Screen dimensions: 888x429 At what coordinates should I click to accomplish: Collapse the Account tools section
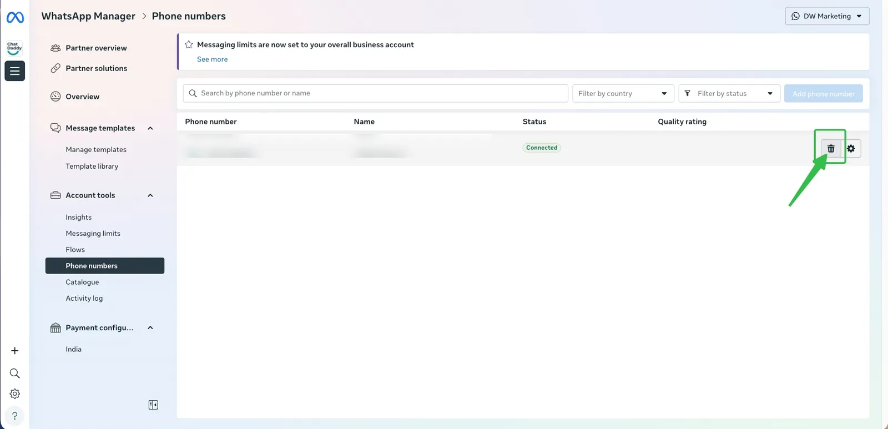pos(150,195)
